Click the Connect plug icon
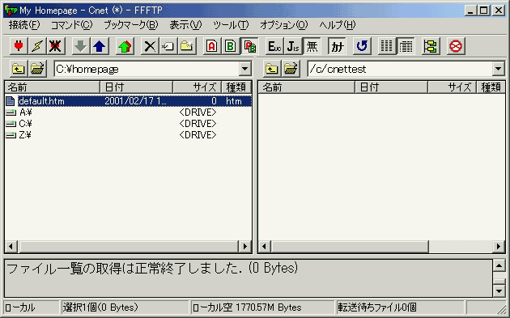 pos(19,46)
